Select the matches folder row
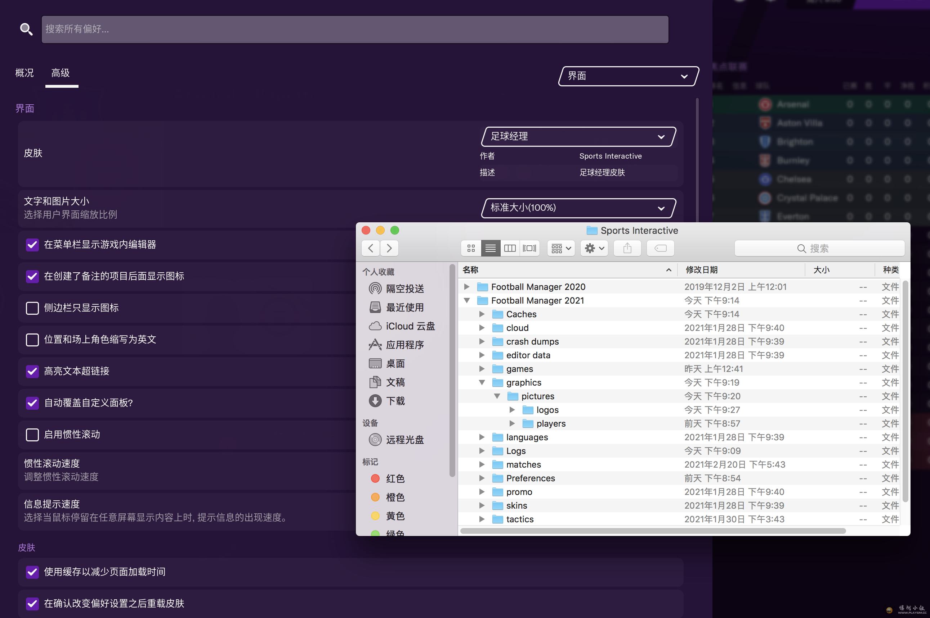Viewport: 930px width, 618px height. pos(679,464)
